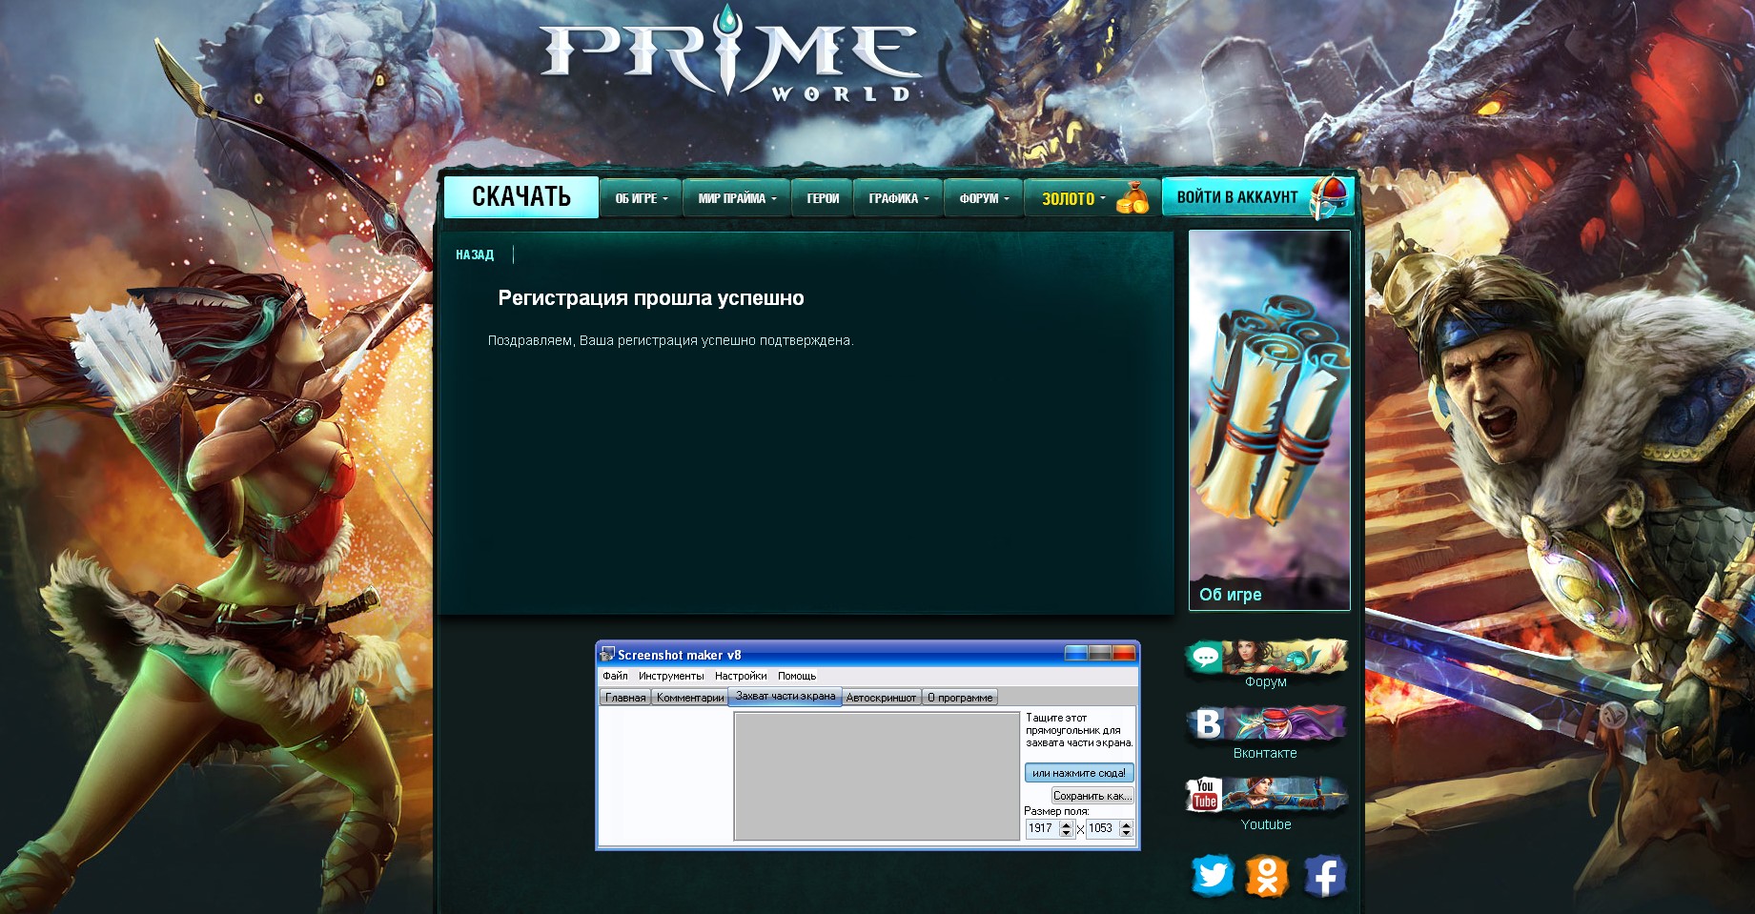Click the YouTube banner icon
This screenshot has width=1755, height=914.
point(1266,795)
